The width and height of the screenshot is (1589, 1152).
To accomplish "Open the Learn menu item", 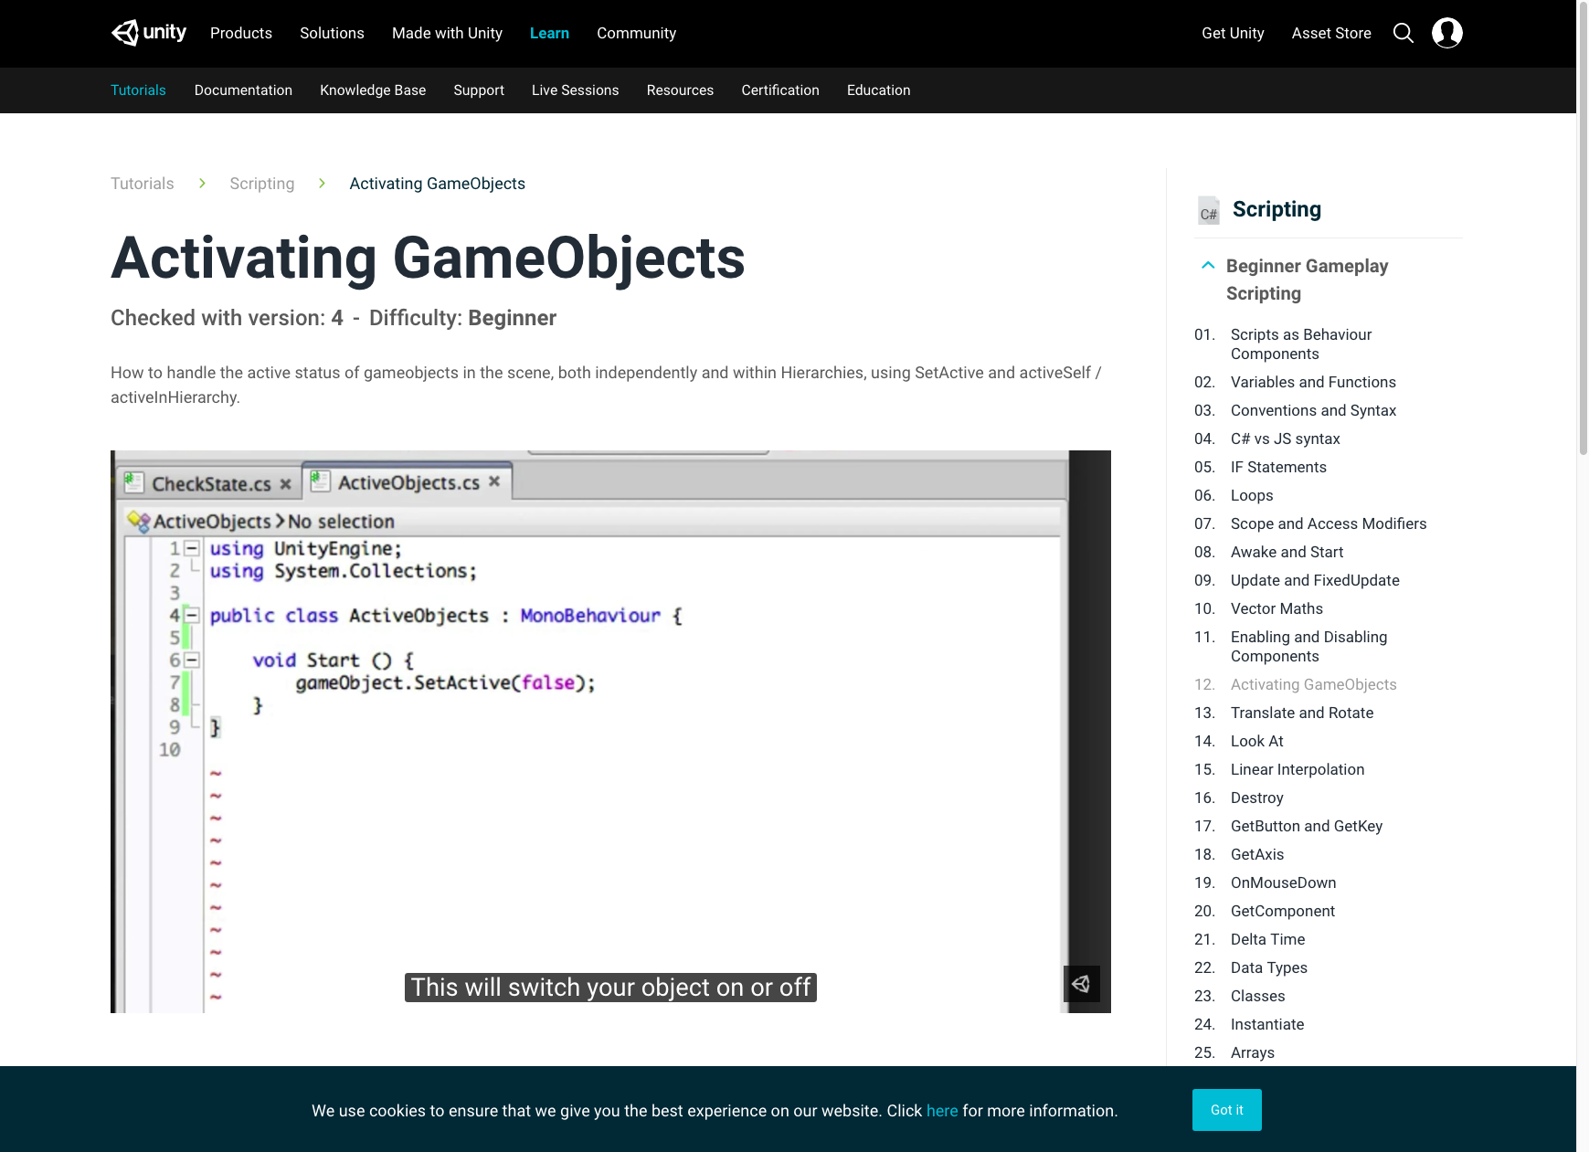I will 549,33.
